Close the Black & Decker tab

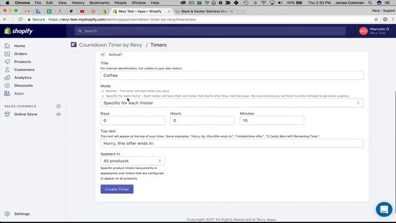click(232, 11)
